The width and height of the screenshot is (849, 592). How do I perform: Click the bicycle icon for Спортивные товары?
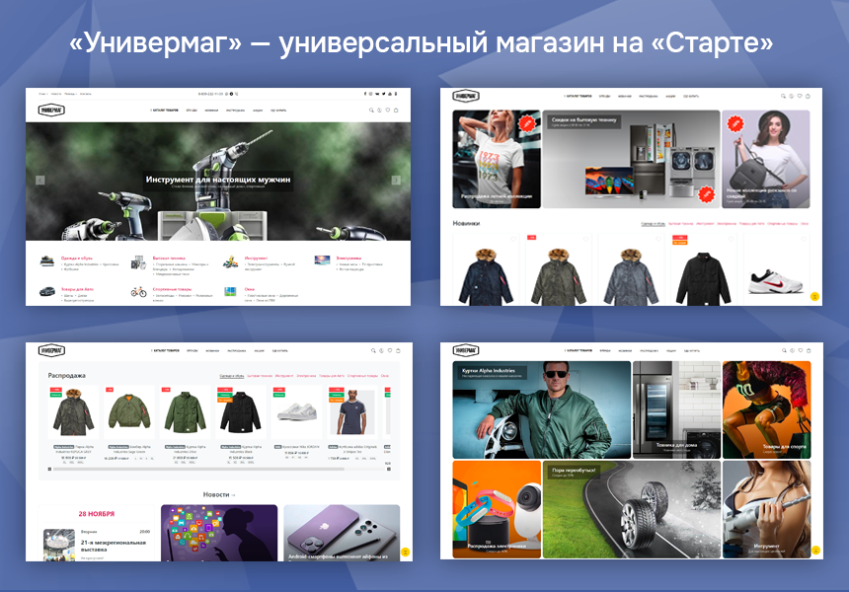[139, 292]
